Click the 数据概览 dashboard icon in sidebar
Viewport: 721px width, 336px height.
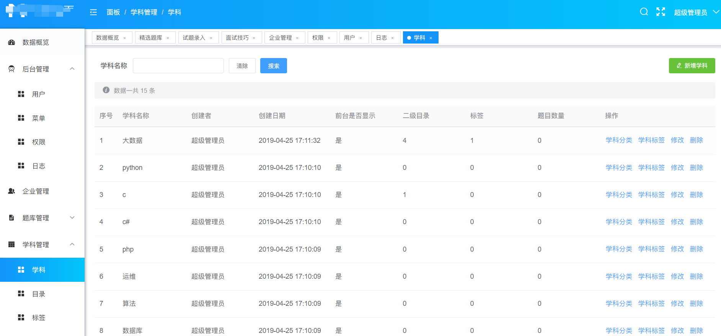click(11, 42)
